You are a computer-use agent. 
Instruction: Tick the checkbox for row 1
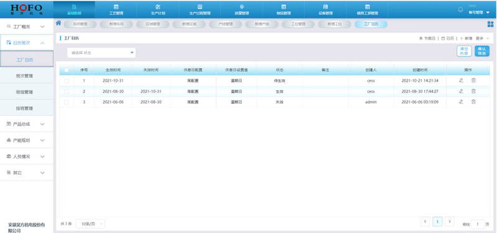click(x=66, y=81)
